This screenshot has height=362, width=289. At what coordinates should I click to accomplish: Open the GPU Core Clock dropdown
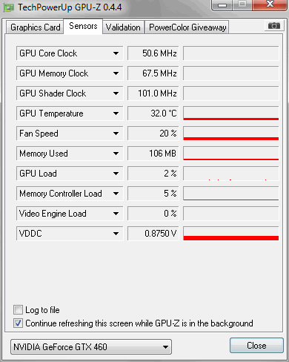point(70,53)
